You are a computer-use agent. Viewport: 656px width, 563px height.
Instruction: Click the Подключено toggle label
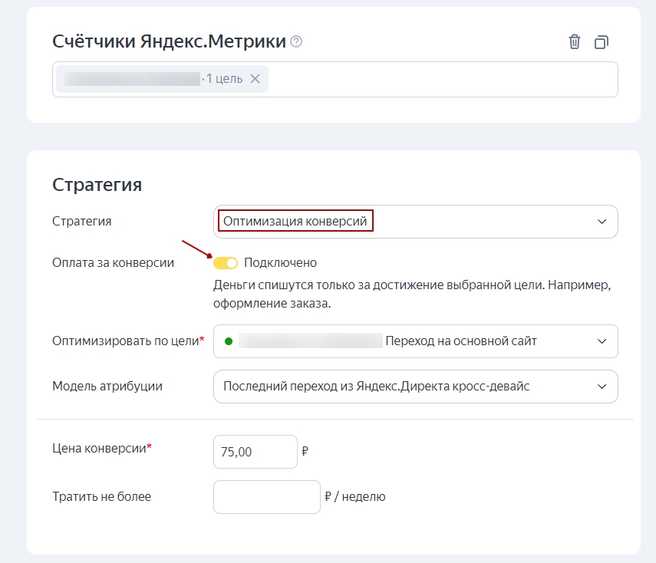point(280,263)
